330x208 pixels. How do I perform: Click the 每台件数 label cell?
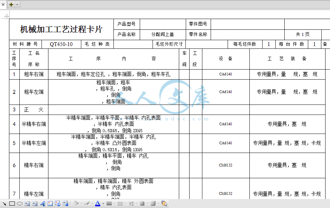tap(292, 44)
